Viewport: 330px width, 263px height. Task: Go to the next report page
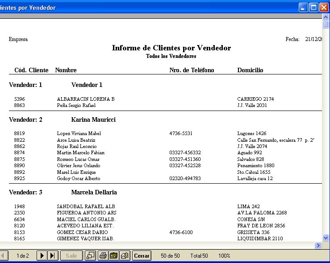(x=42, y=256)
